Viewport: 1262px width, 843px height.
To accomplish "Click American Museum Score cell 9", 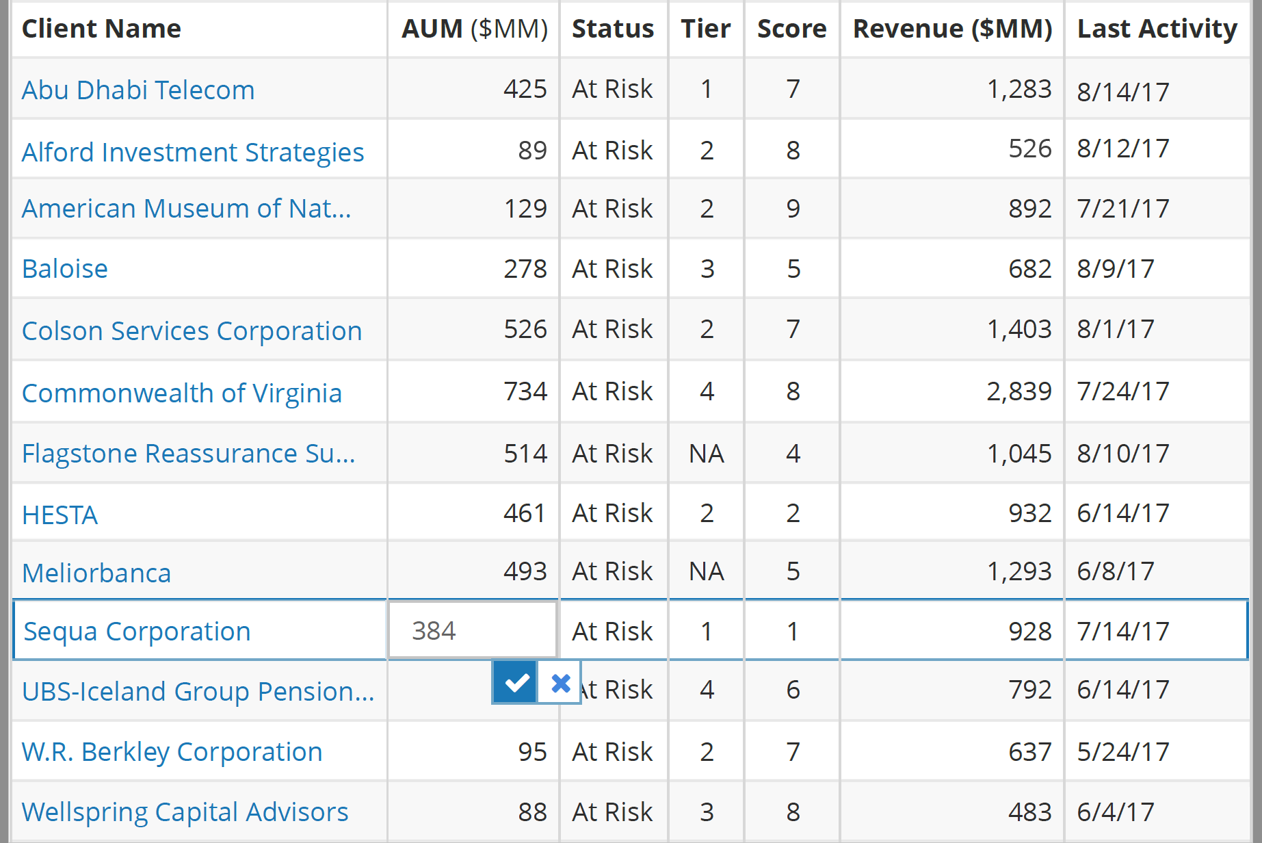I will pyautogui.click(x=793, y=208).
